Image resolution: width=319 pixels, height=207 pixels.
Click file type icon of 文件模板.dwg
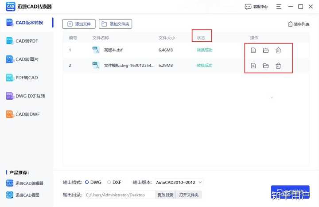tap(96, 65)
